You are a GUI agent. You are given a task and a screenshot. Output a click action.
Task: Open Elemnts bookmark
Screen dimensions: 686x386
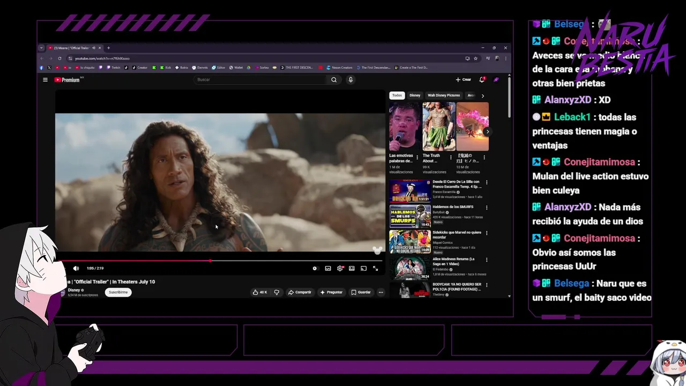[200, 68]
